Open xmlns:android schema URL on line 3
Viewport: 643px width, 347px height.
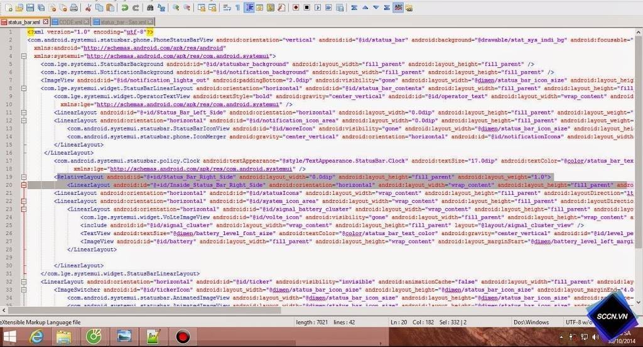click(x=154, y=48)
